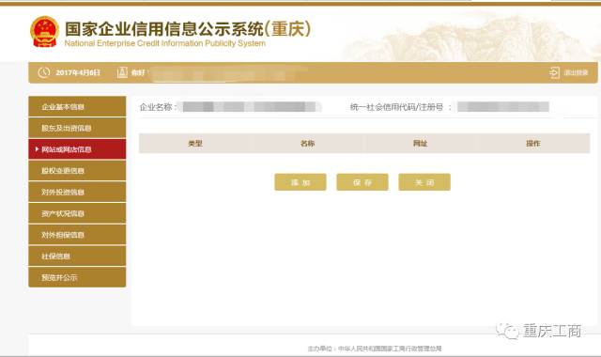Click the 退出登录 logout link
This screenshot has height=357, width=601.
pyautogui.click(x=576, y=72)
